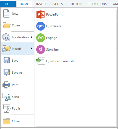
Task: Click the Publish presentation icon
Action: tap(6, 108)
